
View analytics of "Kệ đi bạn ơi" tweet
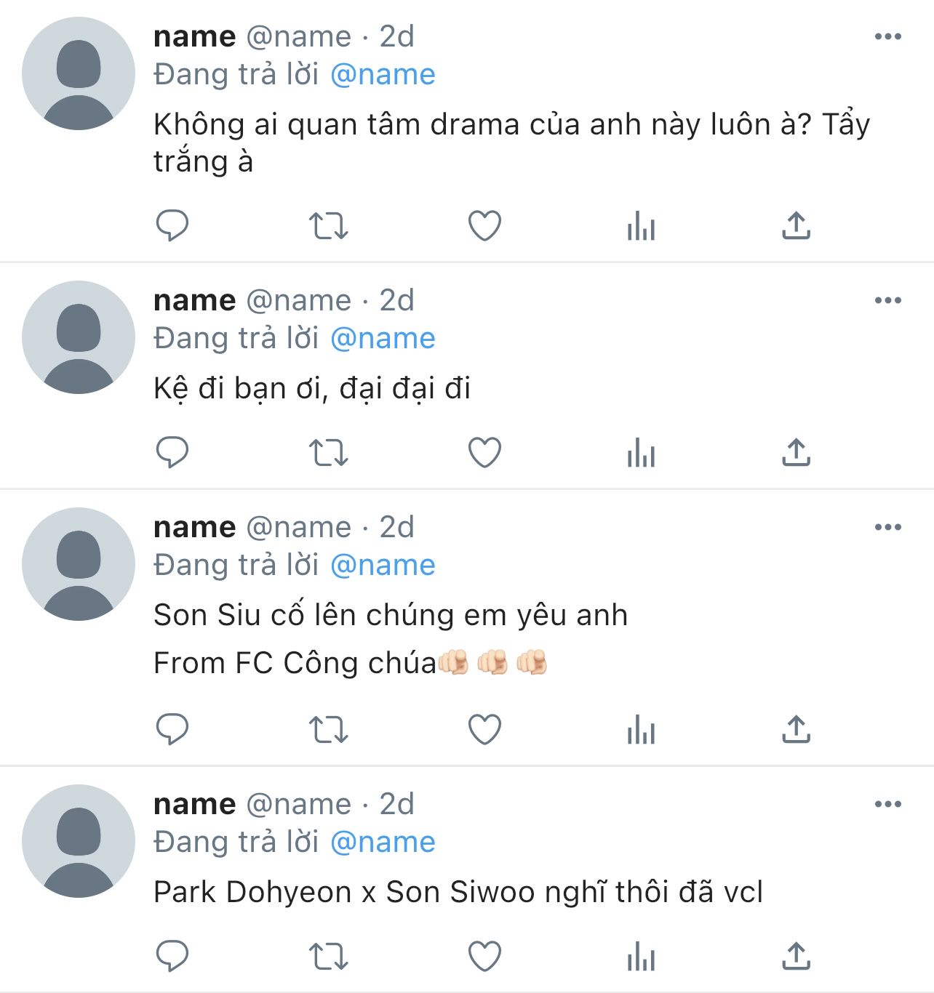click(x=641, y=452)
